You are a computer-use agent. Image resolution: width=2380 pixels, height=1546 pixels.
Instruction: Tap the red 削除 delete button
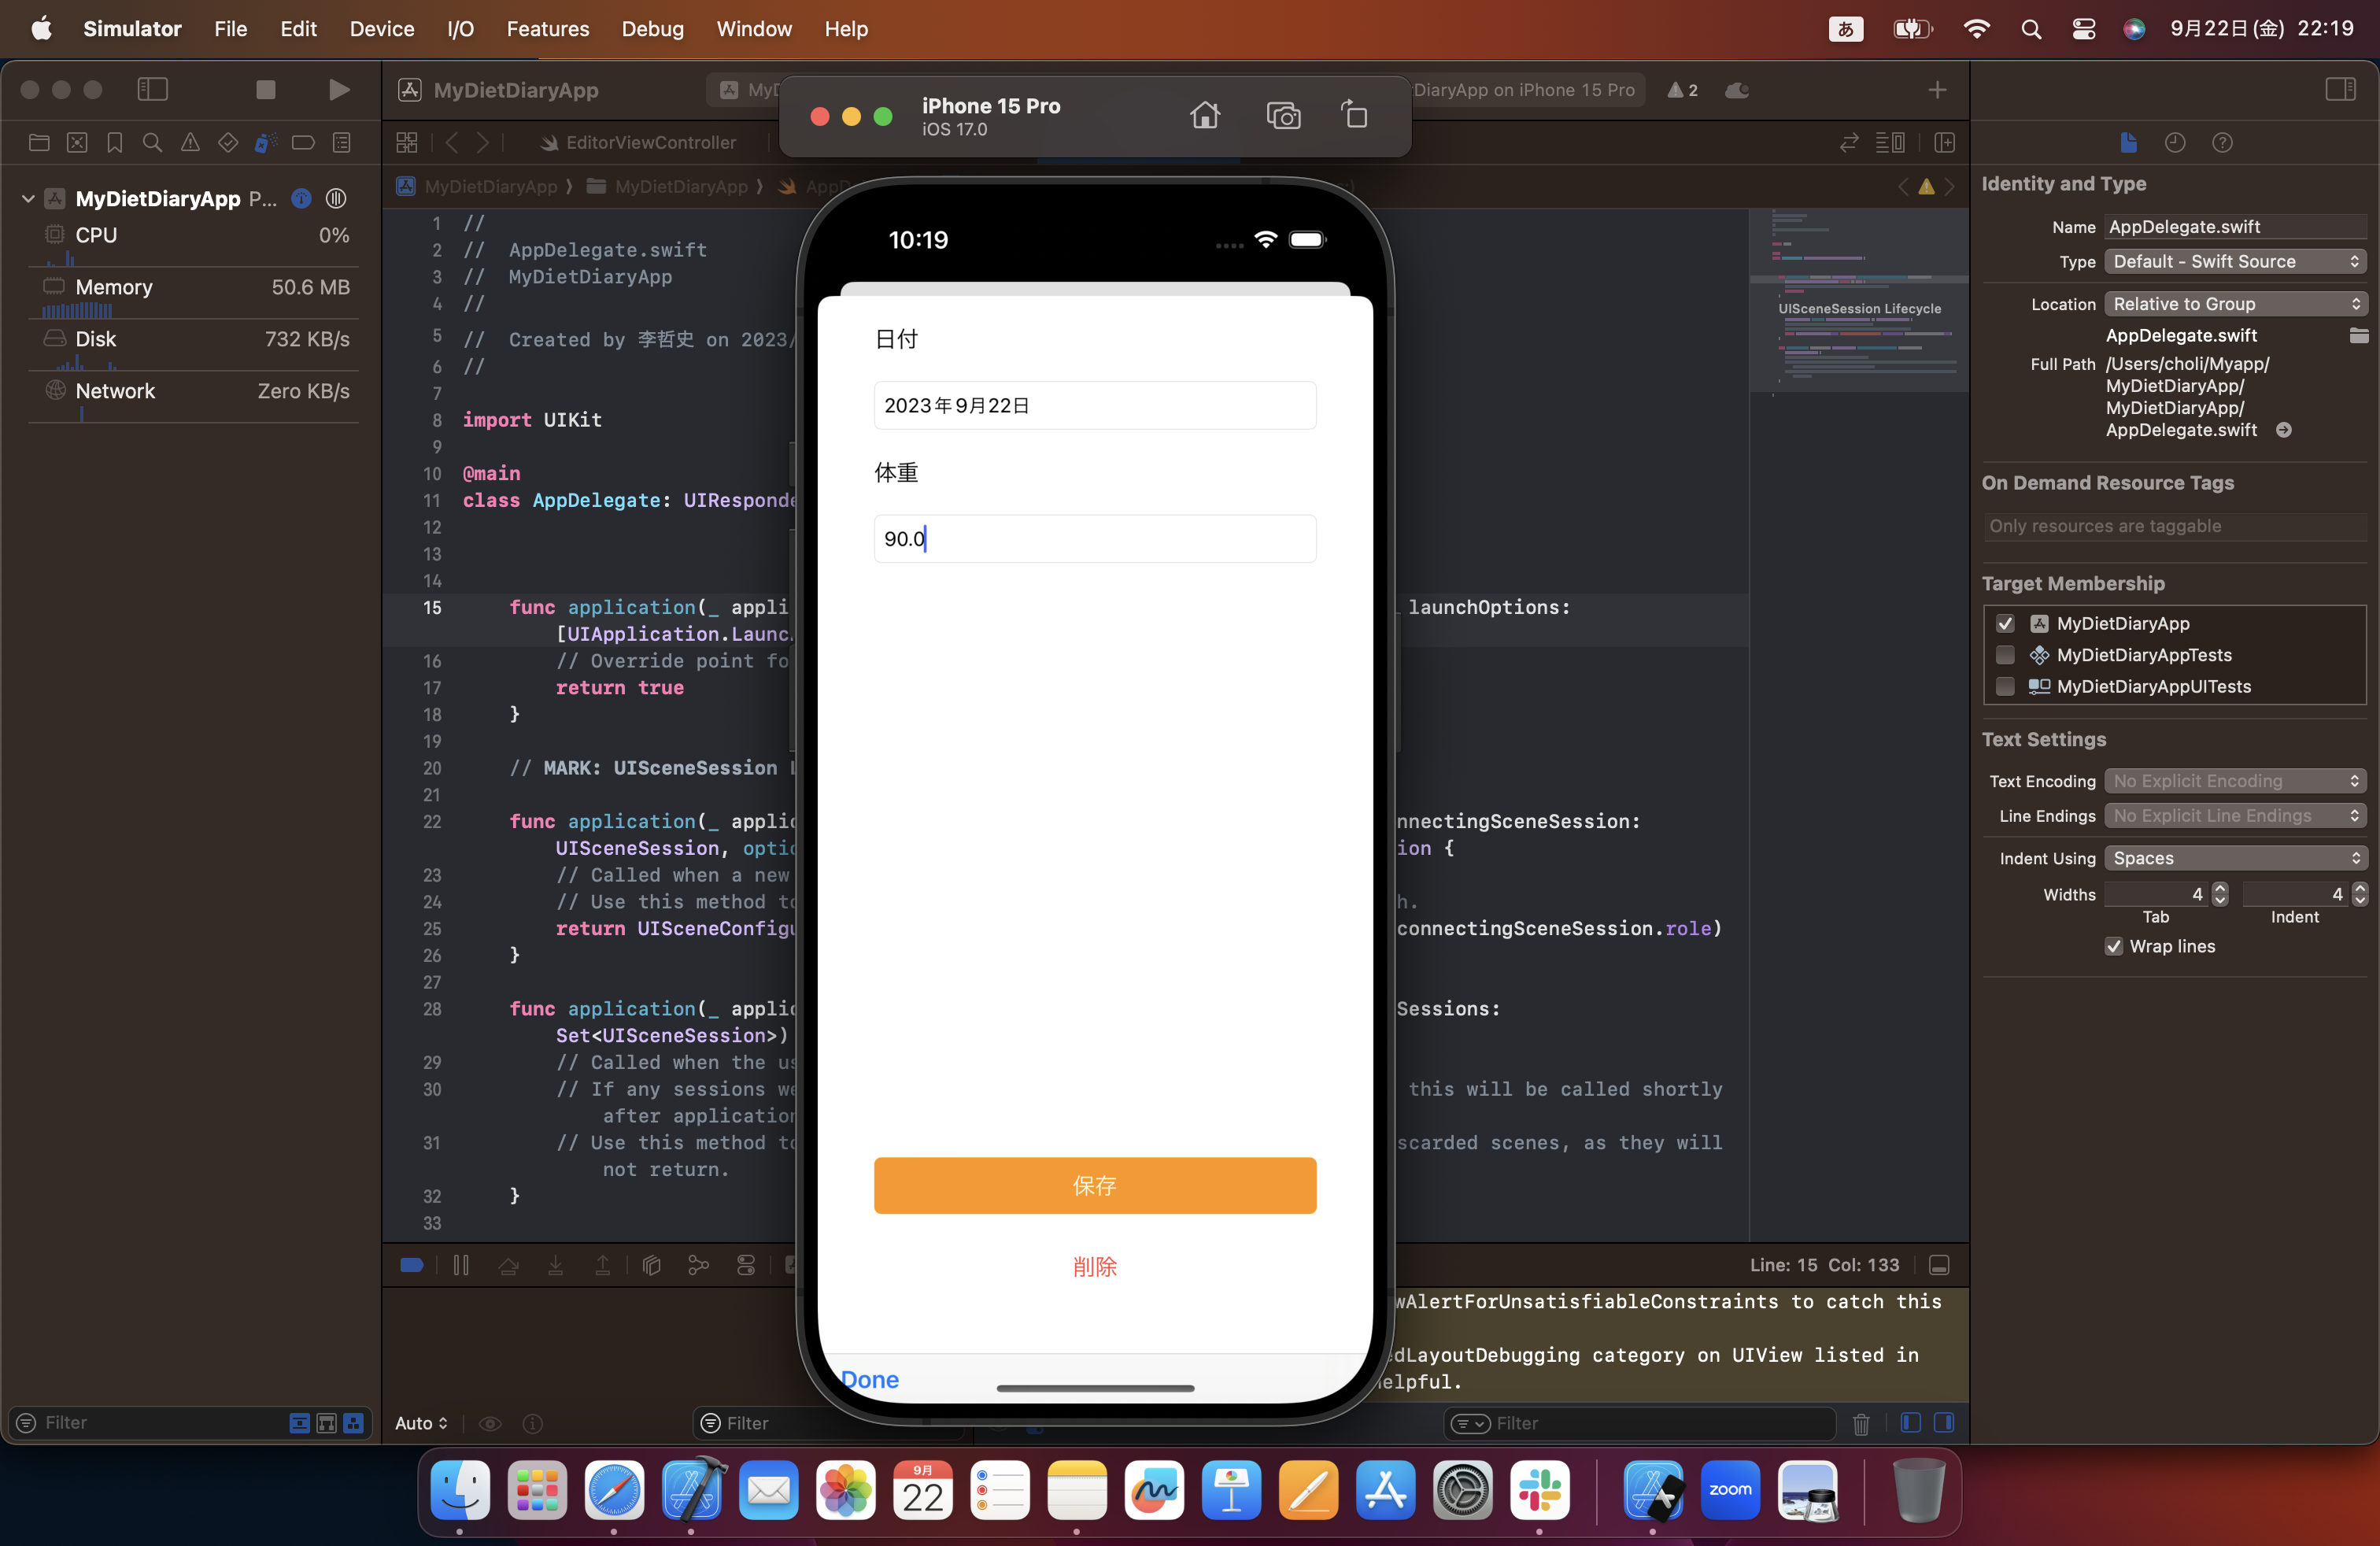click(1094, 1267)
